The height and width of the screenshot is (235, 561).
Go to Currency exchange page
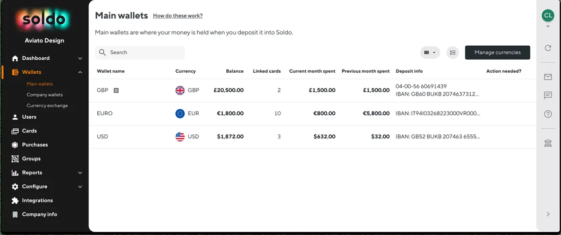coord(47,105)
